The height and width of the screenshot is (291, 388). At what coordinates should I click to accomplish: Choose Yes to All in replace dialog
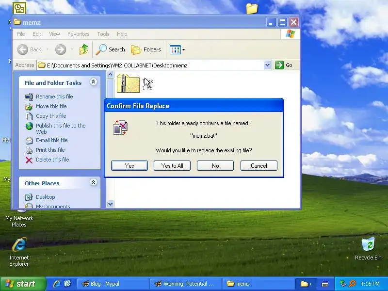coord(172,165)
